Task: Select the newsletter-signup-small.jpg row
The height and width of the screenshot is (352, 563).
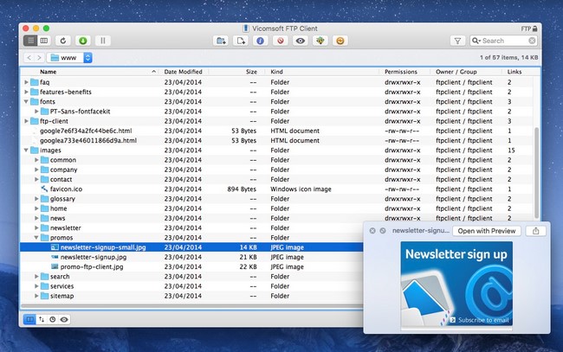Action: coord(191,247)
